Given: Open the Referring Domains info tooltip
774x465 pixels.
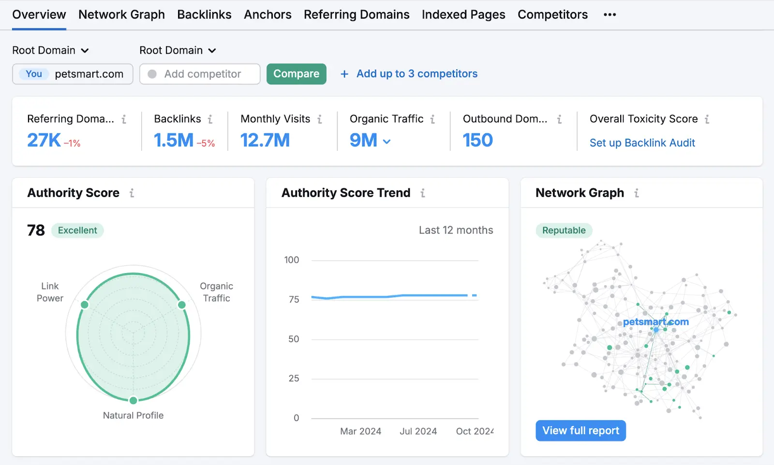Looking at the screenshot, I should coord(124,118).
